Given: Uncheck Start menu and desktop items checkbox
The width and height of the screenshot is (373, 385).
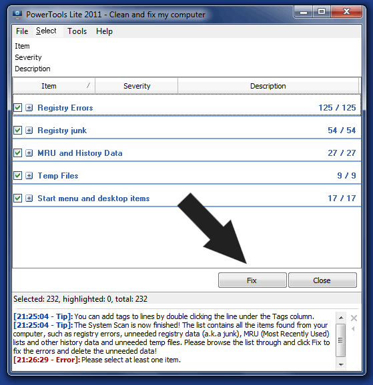Looking at the screenshot, I should [x=18, y=198].
